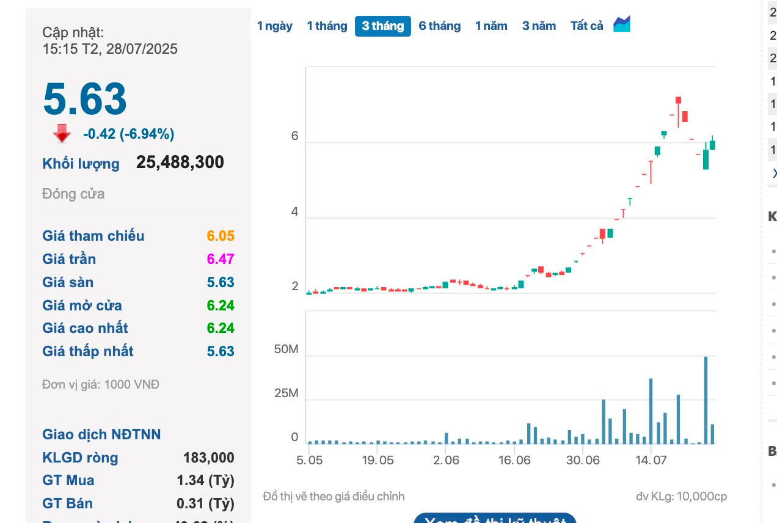Show Tất cả price history
The image size is (777, 523).
click(x=586, y=26)
